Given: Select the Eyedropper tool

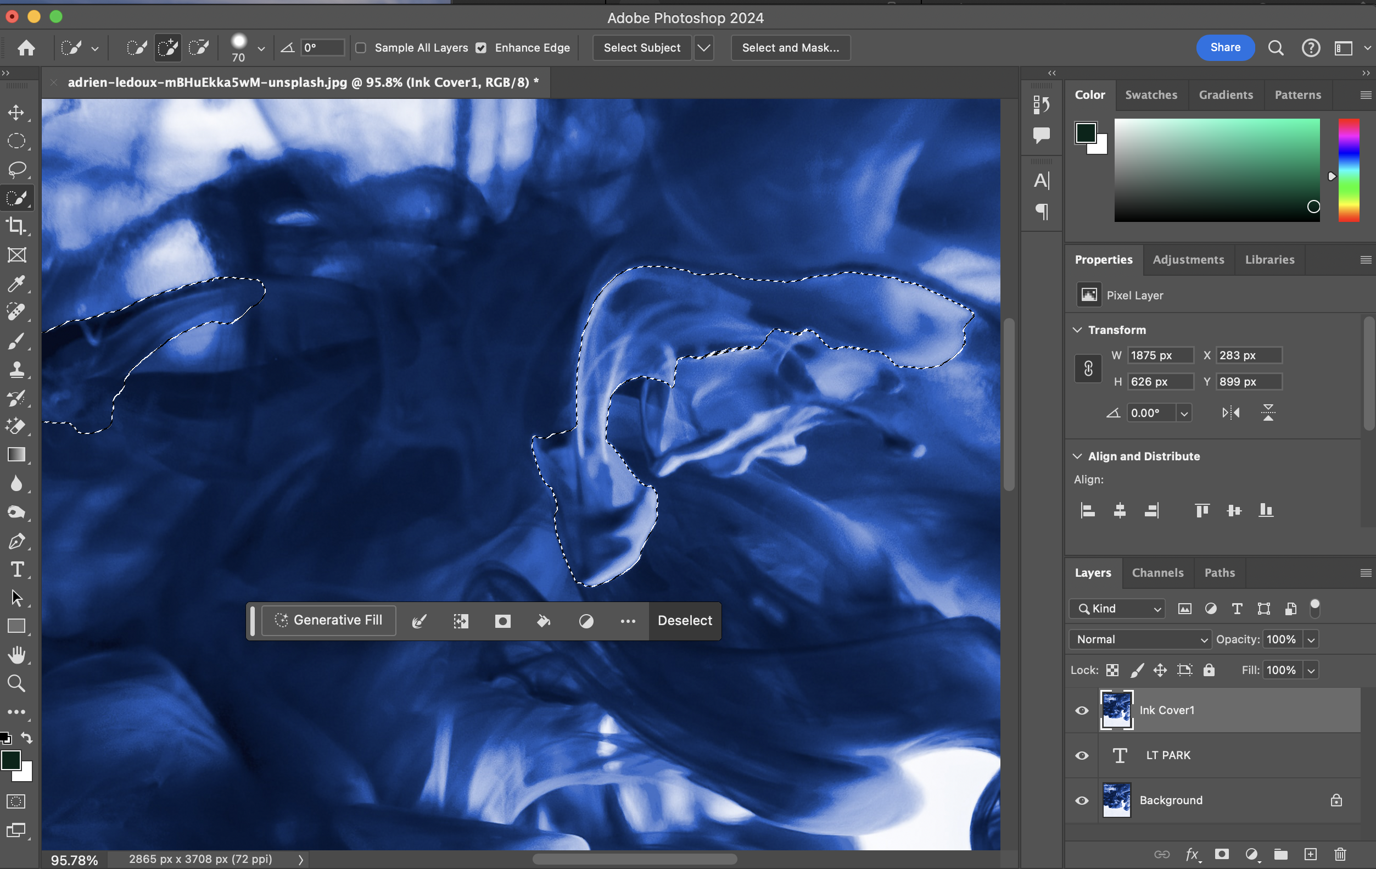Looking at the screenshot, I should tap(16, 283).
